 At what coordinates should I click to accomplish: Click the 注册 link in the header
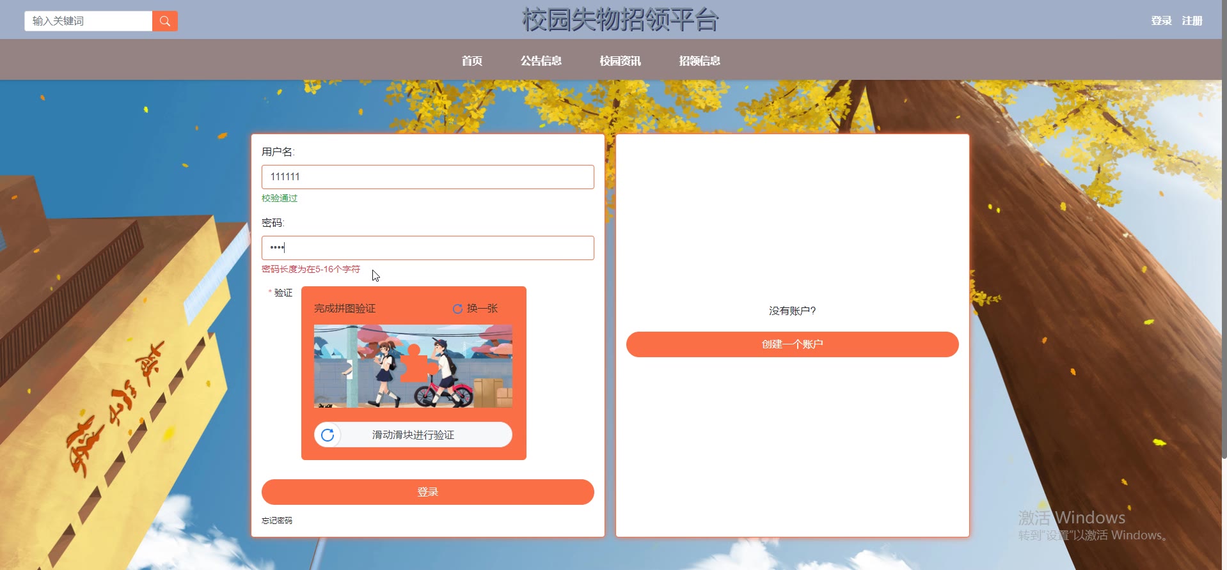click(x=1192, y=20)
